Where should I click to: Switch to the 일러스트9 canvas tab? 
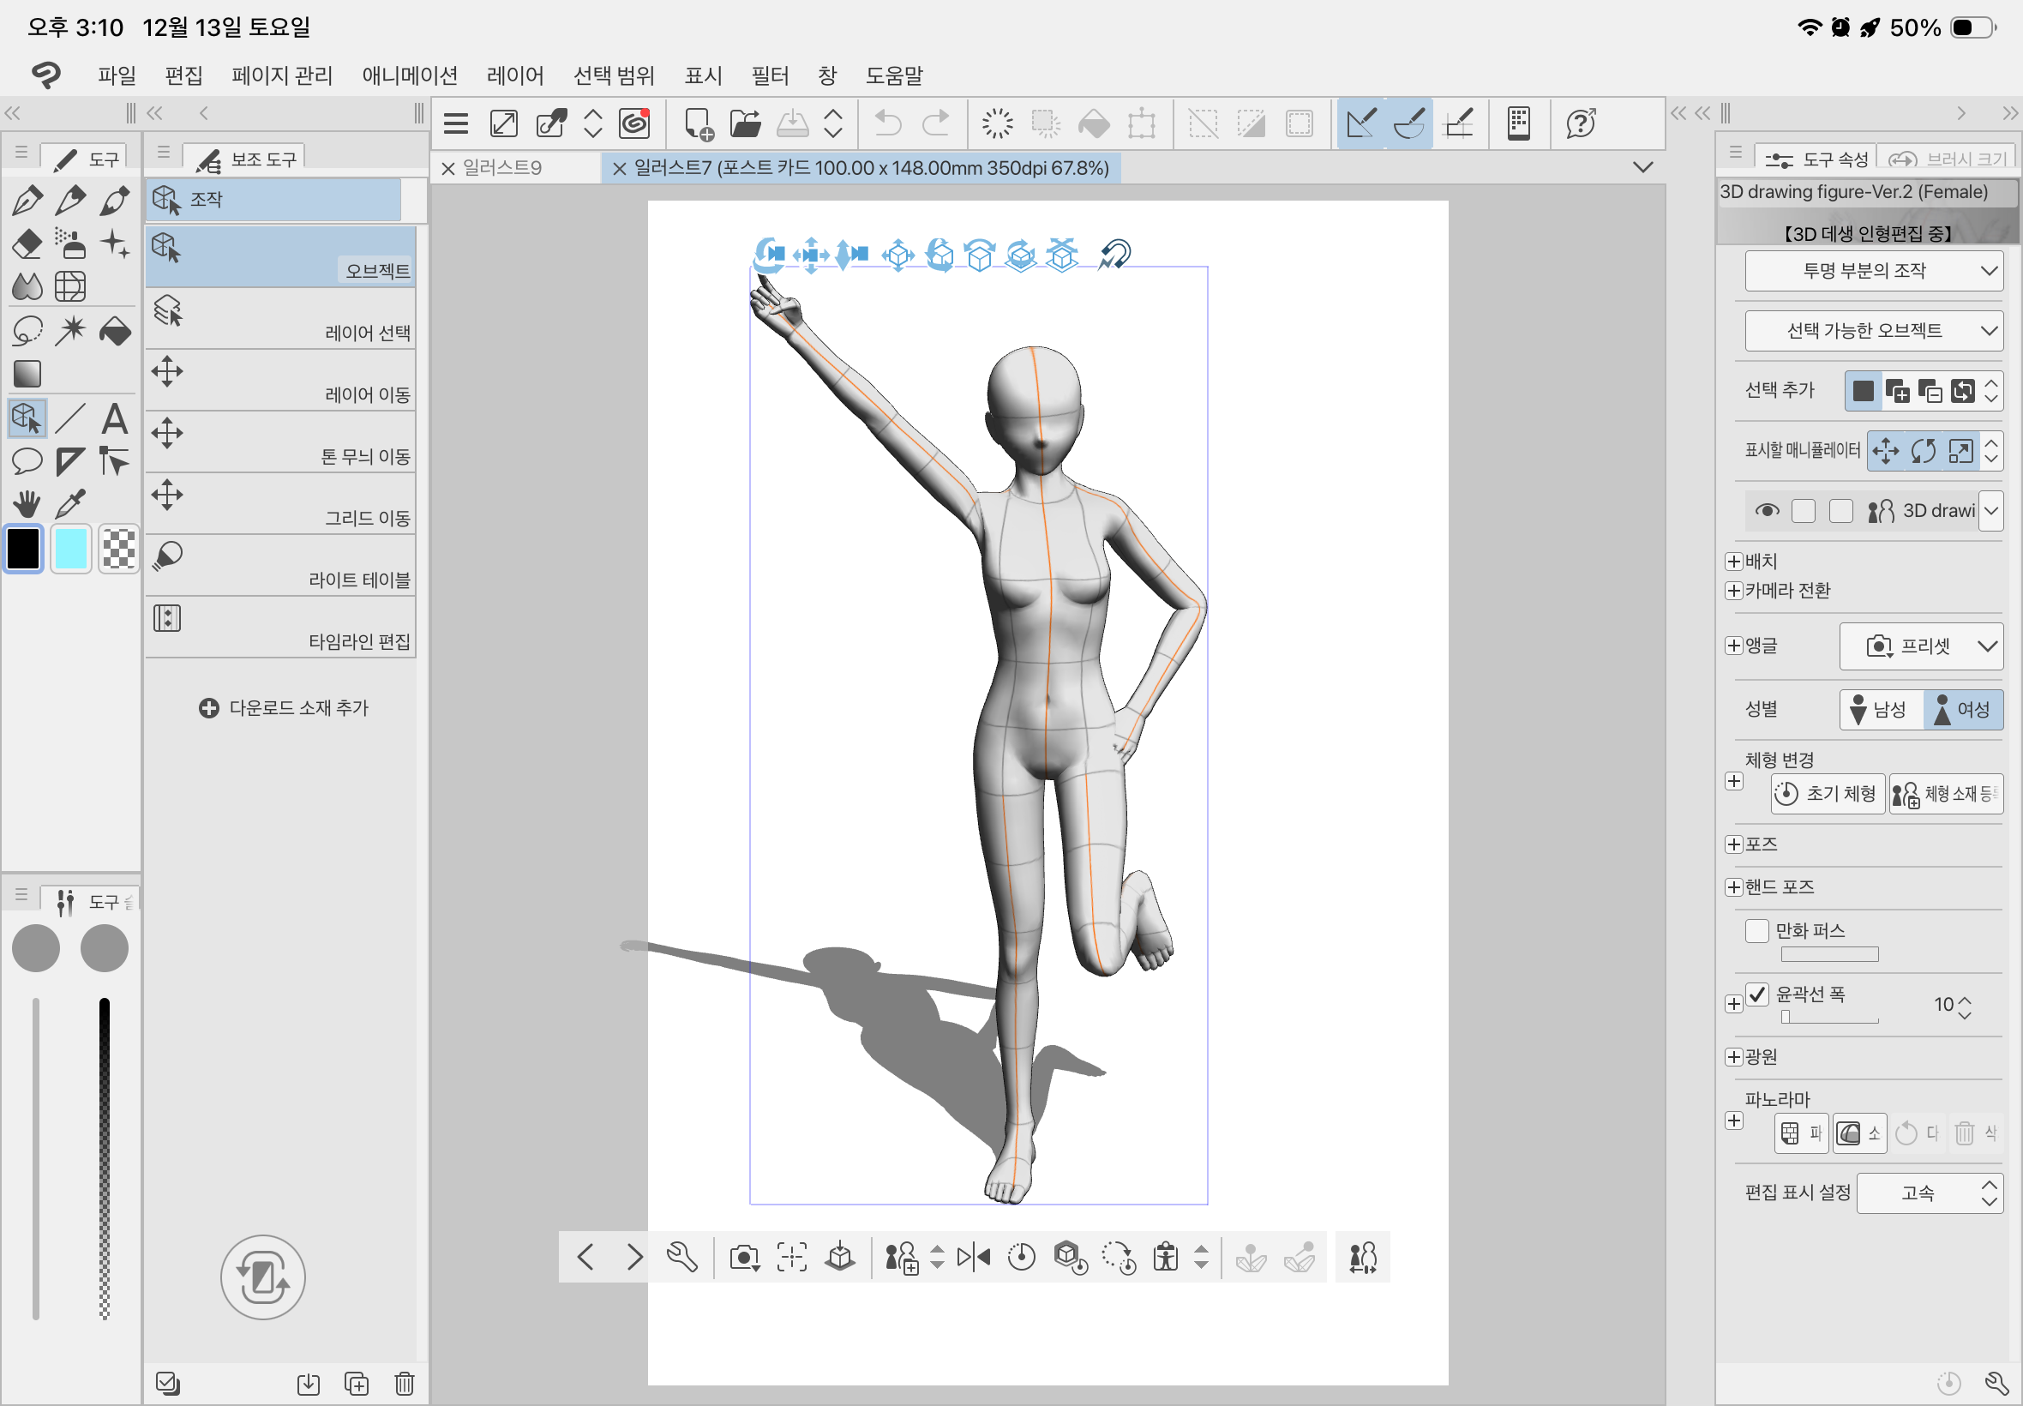pyautogui.click(x=502, y=167)
